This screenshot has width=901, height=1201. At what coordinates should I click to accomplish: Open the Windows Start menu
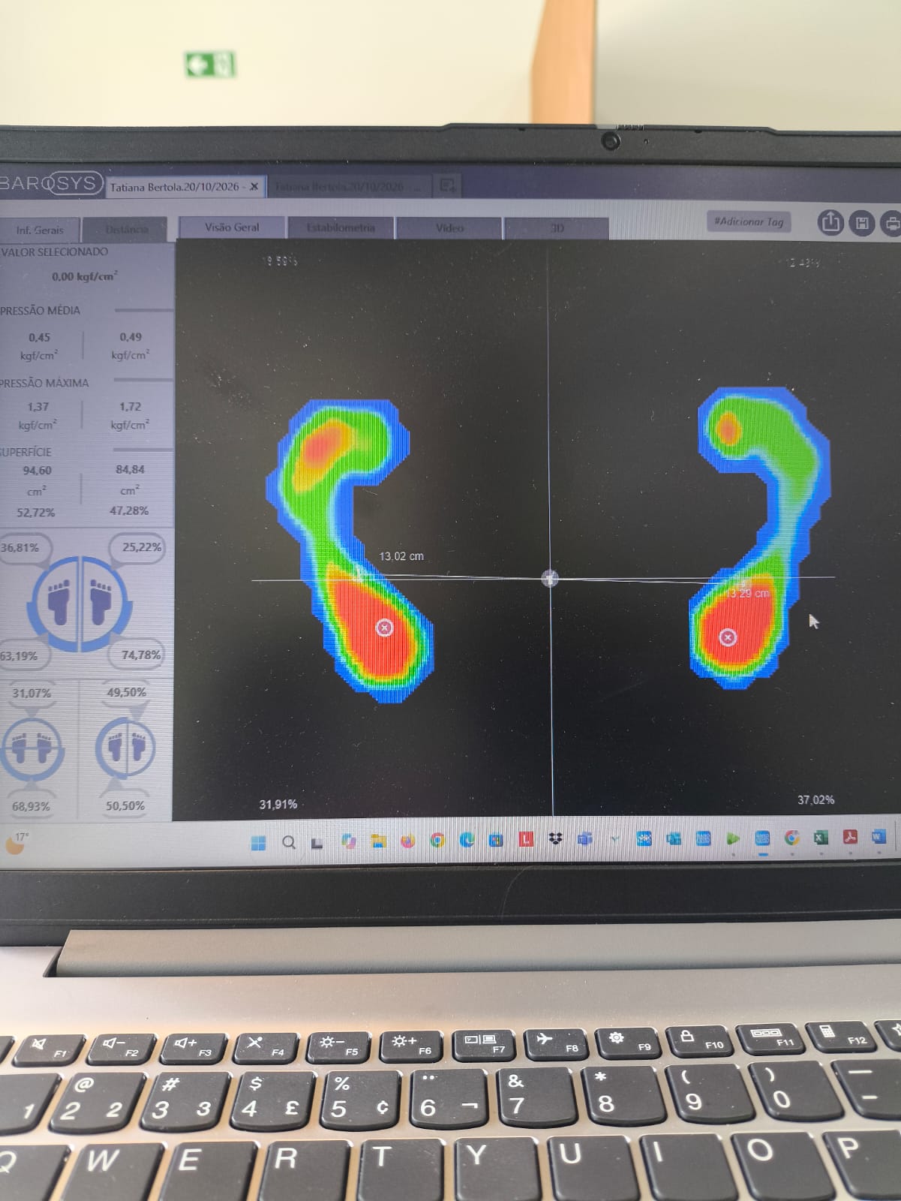pos(259,842)
